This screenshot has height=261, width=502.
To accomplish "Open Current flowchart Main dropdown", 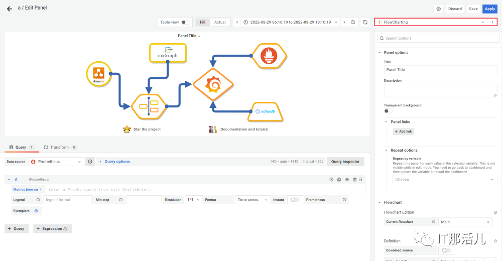I will click(465, 222).
